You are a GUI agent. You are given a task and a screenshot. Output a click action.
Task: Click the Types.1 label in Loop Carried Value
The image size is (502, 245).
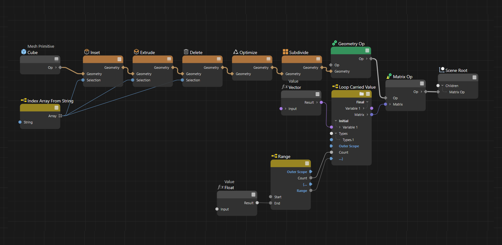[x=348, y=140]
